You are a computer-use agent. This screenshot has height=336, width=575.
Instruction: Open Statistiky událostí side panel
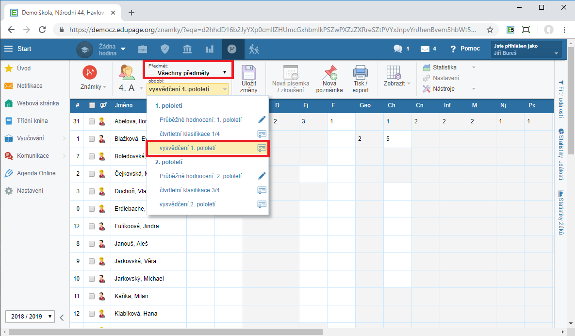click(561, 154)
